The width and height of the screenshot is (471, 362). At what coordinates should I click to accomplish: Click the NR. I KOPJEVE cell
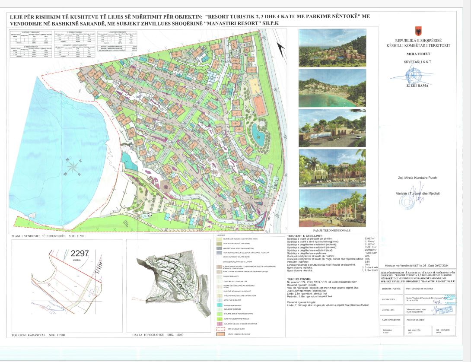pos(444,331)
